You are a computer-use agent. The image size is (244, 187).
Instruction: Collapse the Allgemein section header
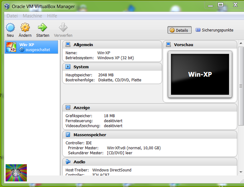click(83, 45)
